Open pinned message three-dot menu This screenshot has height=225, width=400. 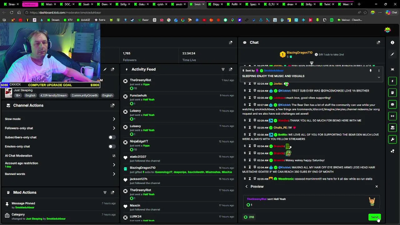(x=379, y=71)
